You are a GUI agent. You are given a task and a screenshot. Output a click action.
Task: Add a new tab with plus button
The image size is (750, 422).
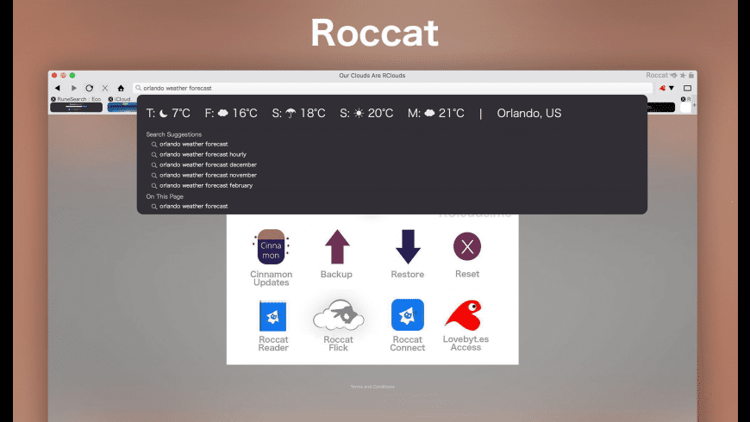point(695,105)
